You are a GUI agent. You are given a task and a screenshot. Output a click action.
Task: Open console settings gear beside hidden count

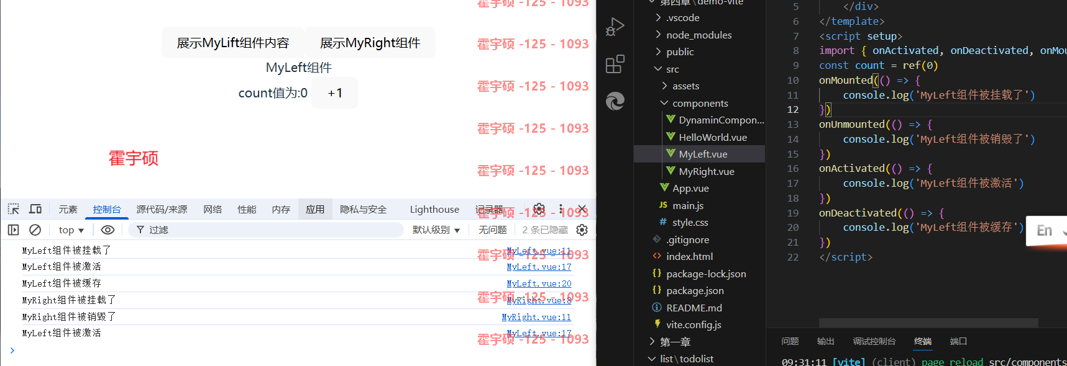pos(582,230)
